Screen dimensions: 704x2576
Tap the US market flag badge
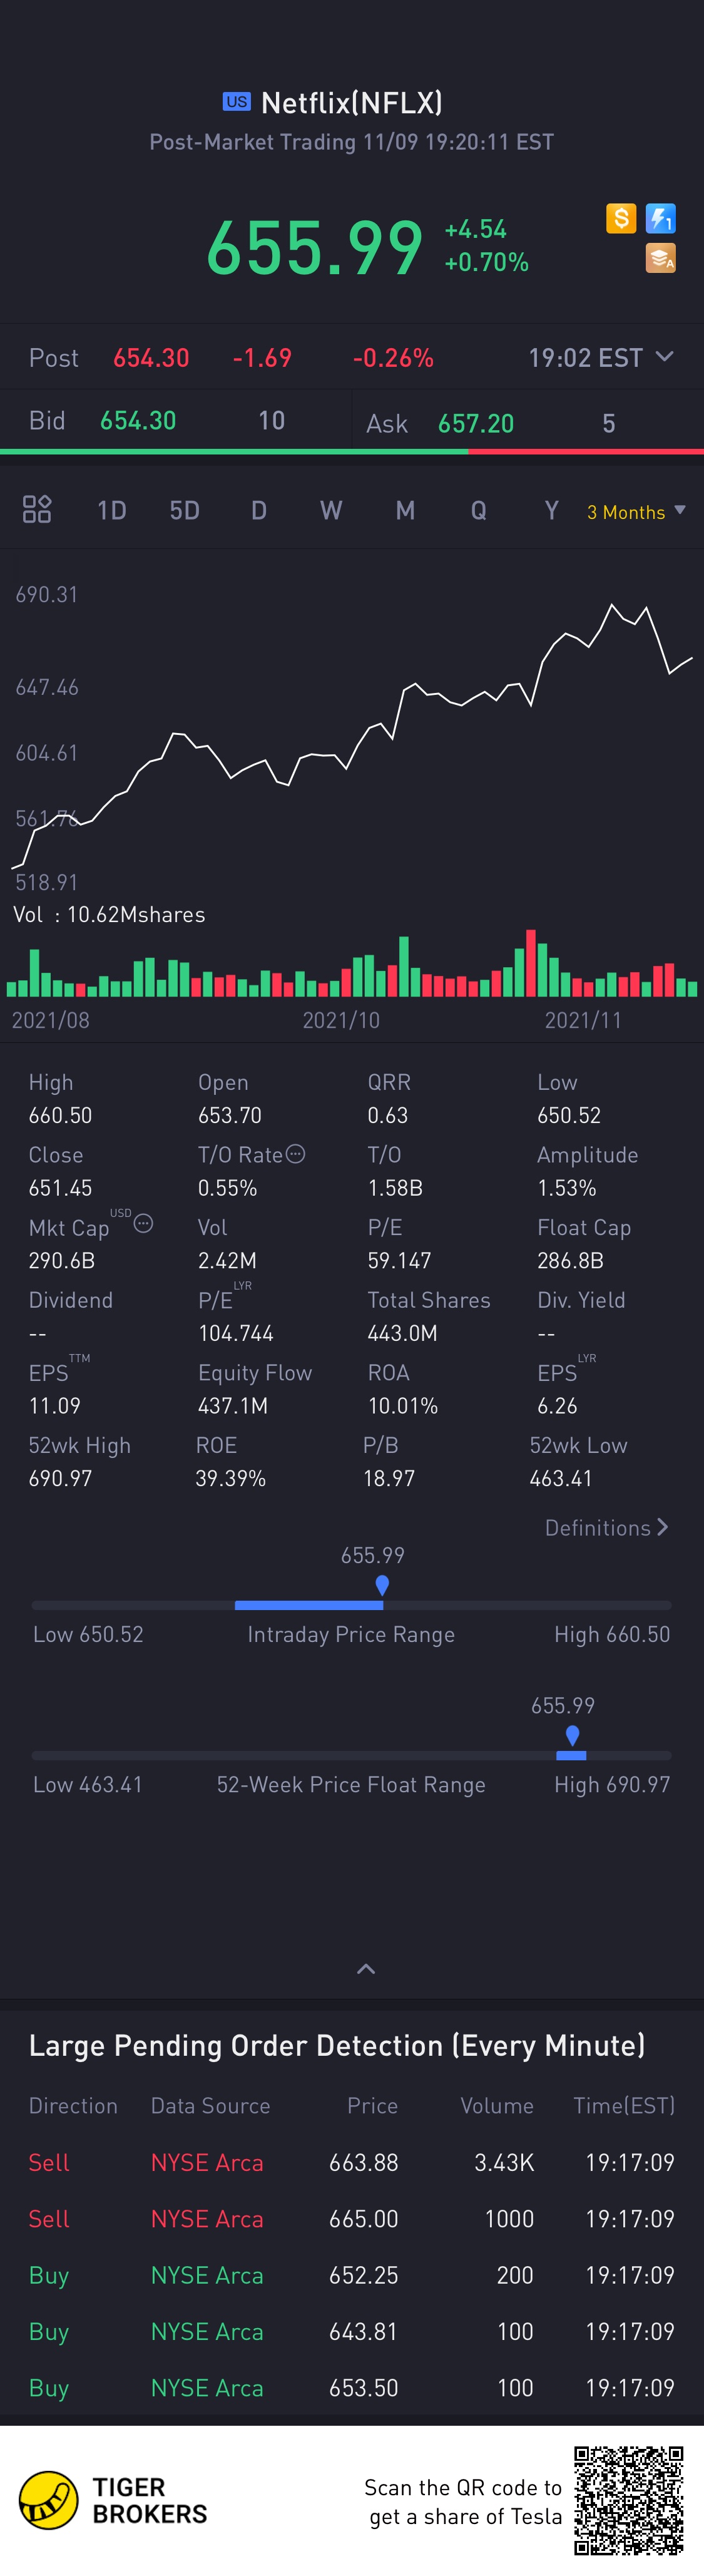(237, 101)
